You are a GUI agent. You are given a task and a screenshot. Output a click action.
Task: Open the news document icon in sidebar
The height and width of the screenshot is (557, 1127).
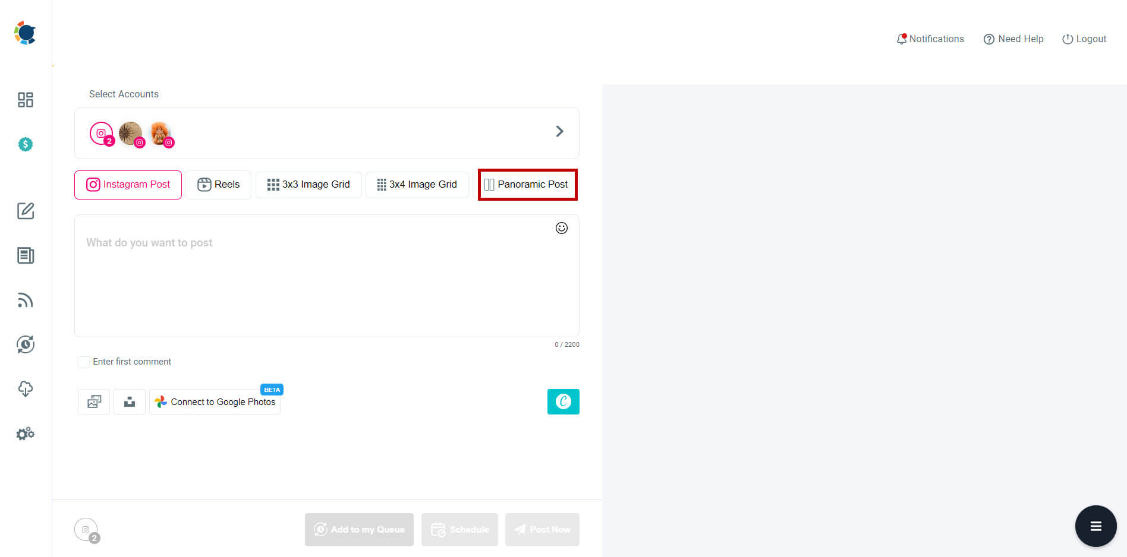[x=26, y=255]
